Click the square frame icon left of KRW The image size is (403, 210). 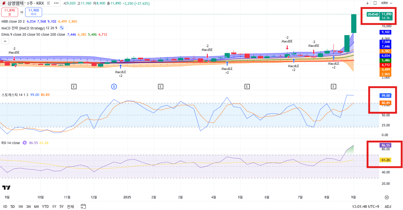click(375, 3)
